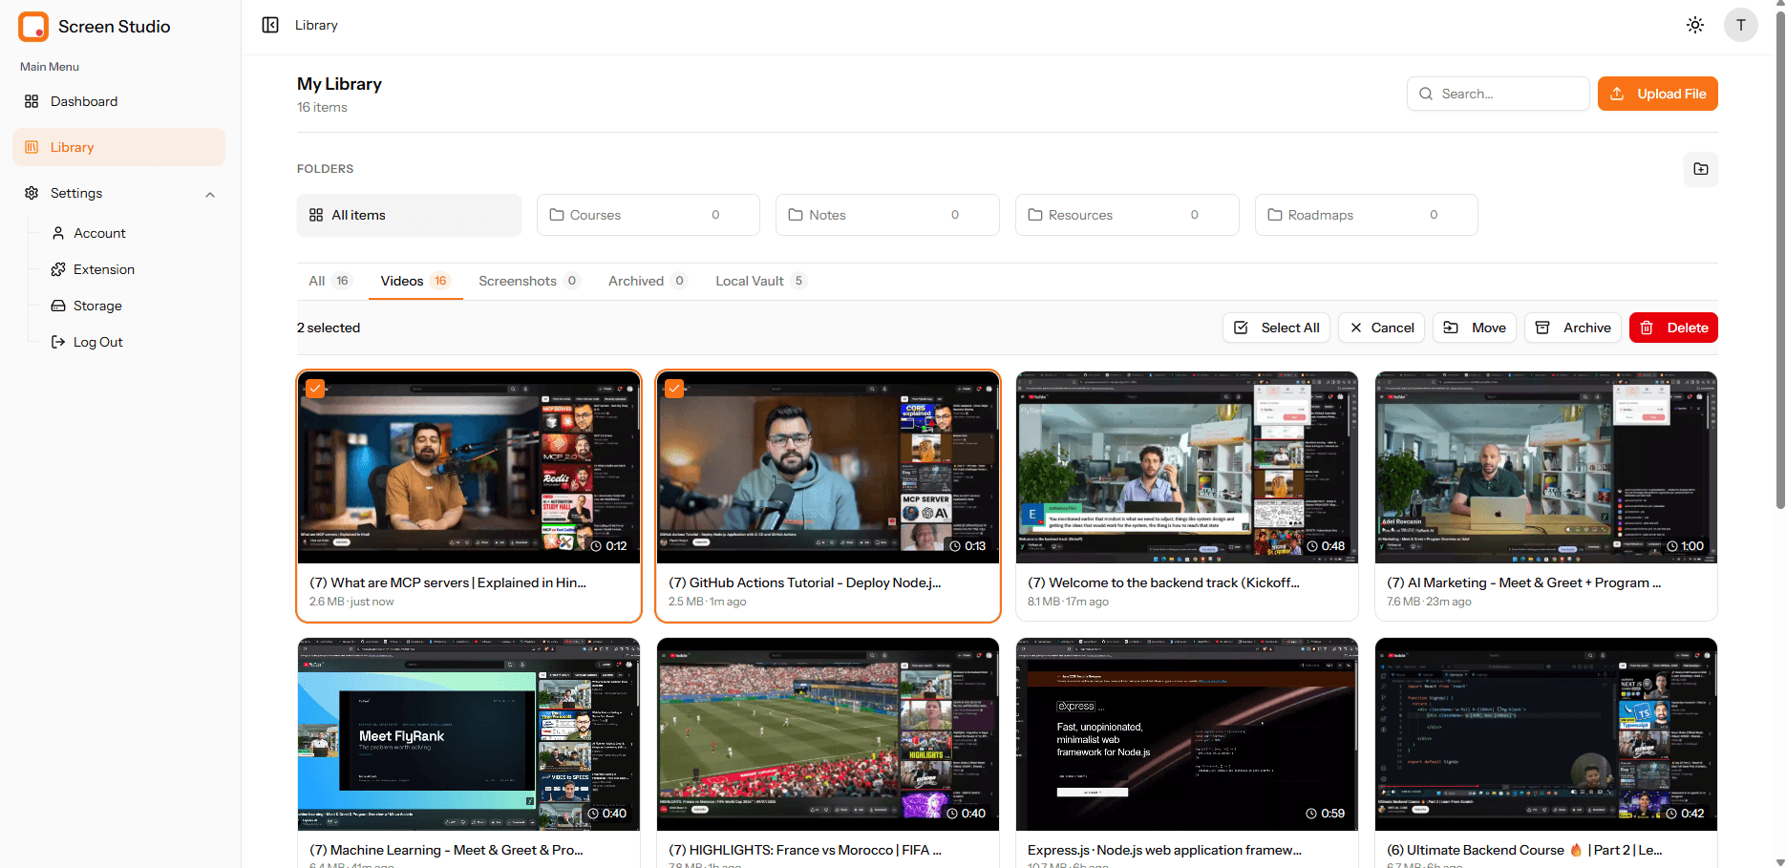
Task: Click the All items grid icon
Action: point(316,215)
